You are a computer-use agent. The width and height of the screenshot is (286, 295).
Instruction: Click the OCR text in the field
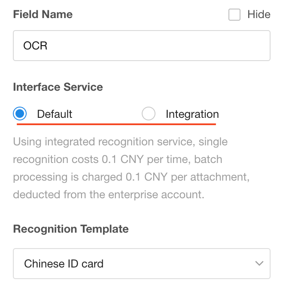pyautogui.click(x=36, y=46)
